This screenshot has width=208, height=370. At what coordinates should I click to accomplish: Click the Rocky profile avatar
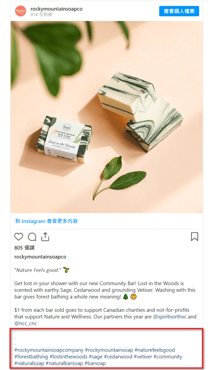pos(21,11)
